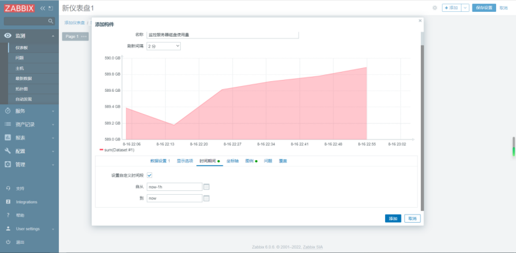Screen dimensions: 516x253
Task: Click the sidebar search field
Action: 29,21
